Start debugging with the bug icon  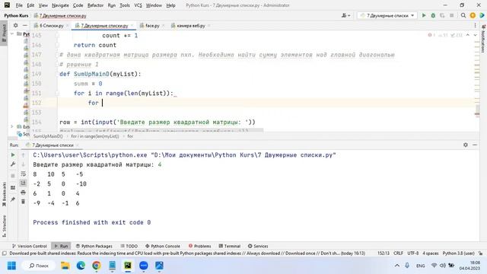tap(433, 15)
